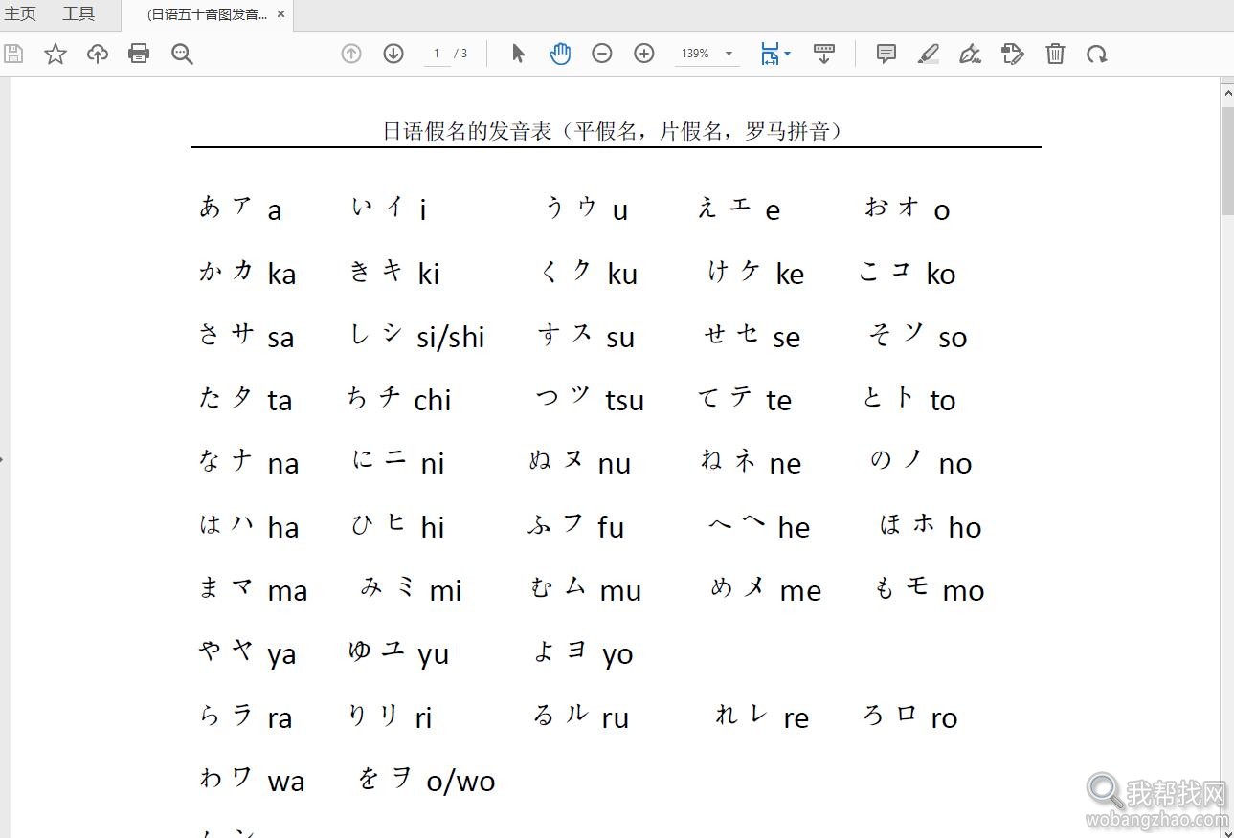Click the romaji text "me"
The height and width of the screenshot is (838, 1234).
(x=800, y=592)
